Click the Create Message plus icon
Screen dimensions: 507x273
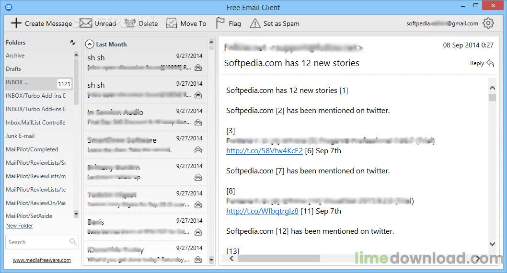pyautogui.click(x=16, y=23)
